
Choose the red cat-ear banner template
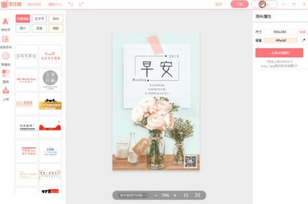pos(50,127)
